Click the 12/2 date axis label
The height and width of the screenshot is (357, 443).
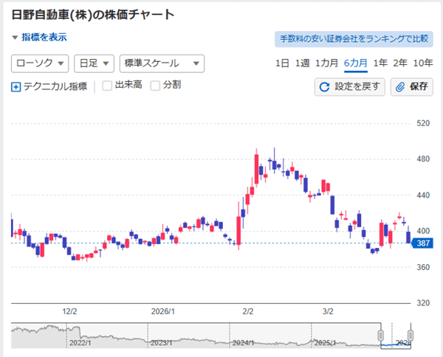coord(69,311)
